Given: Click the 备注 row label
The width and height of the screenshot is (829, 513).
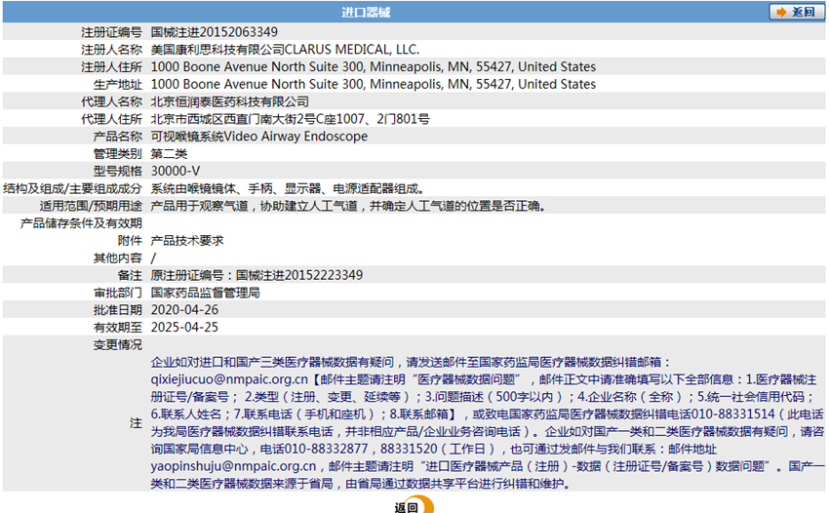Looking at the screenshot, I should [130, 276].
